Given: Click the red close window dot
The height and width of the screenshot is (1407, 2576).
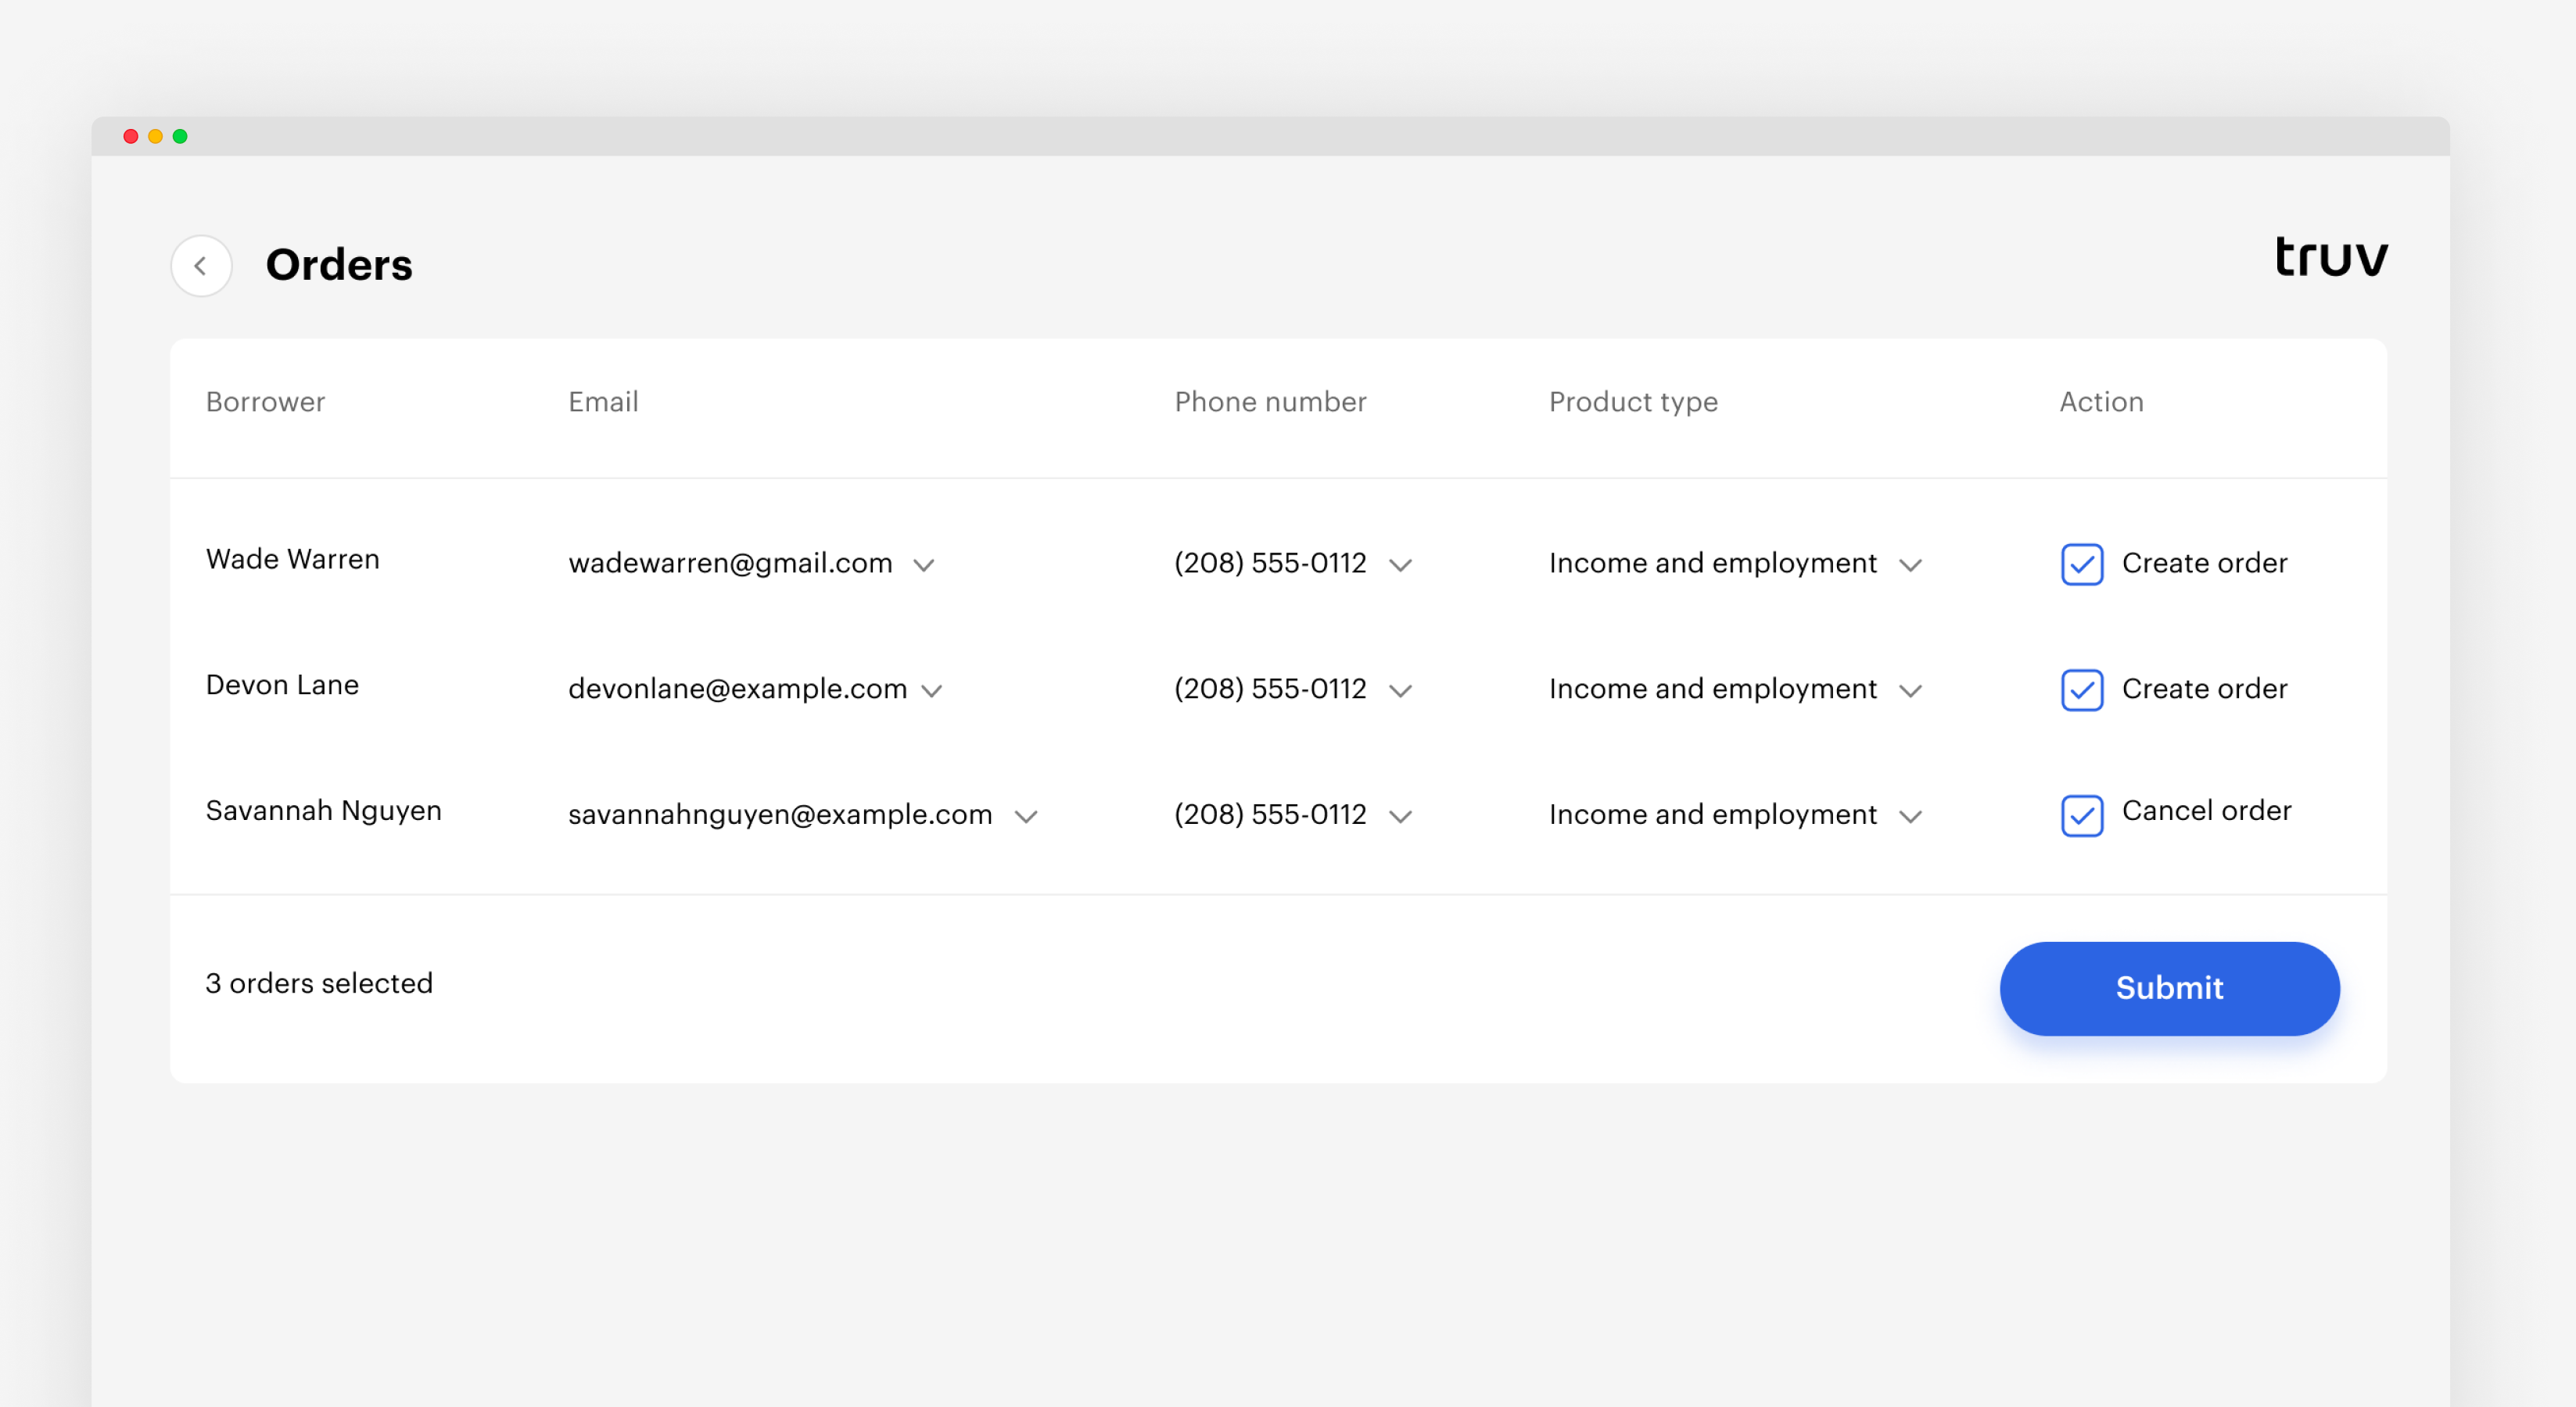Looking at the screenshot, I should (x=131, y=137).
